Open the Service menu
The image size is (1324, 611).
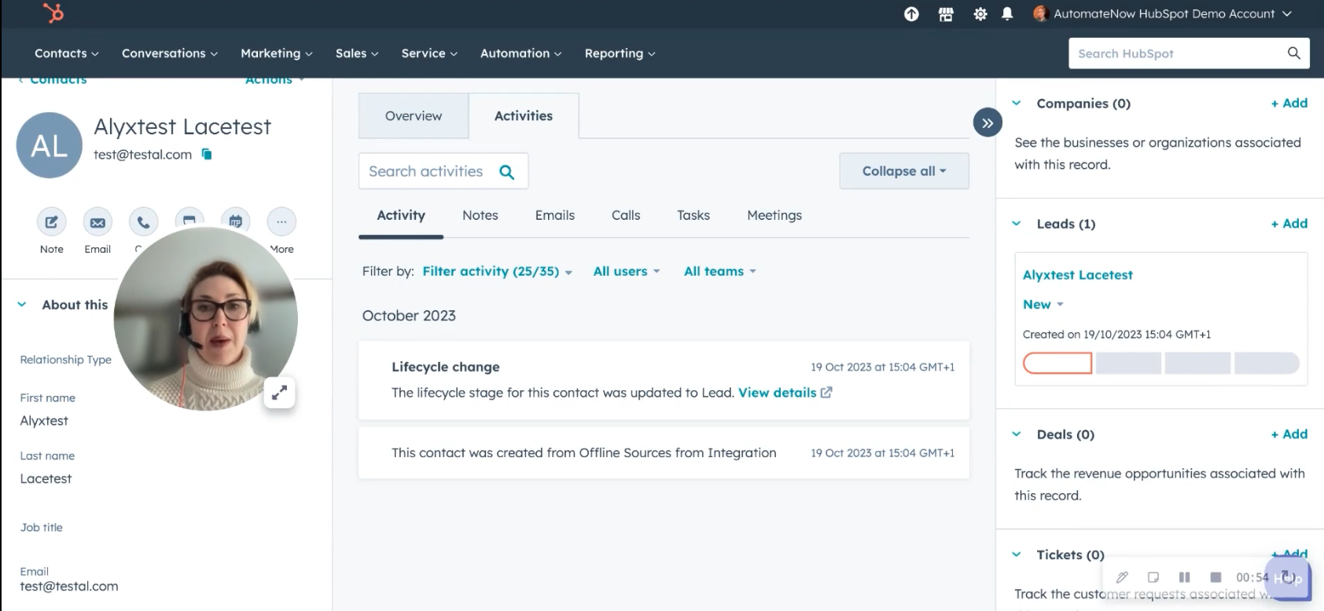pos(429,53)
